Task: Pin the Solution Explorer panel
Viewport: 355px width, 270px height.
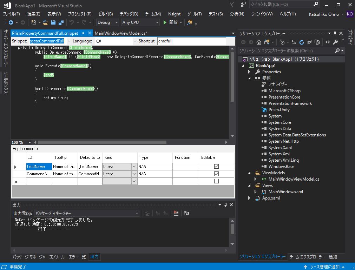Action: [335, 33]
